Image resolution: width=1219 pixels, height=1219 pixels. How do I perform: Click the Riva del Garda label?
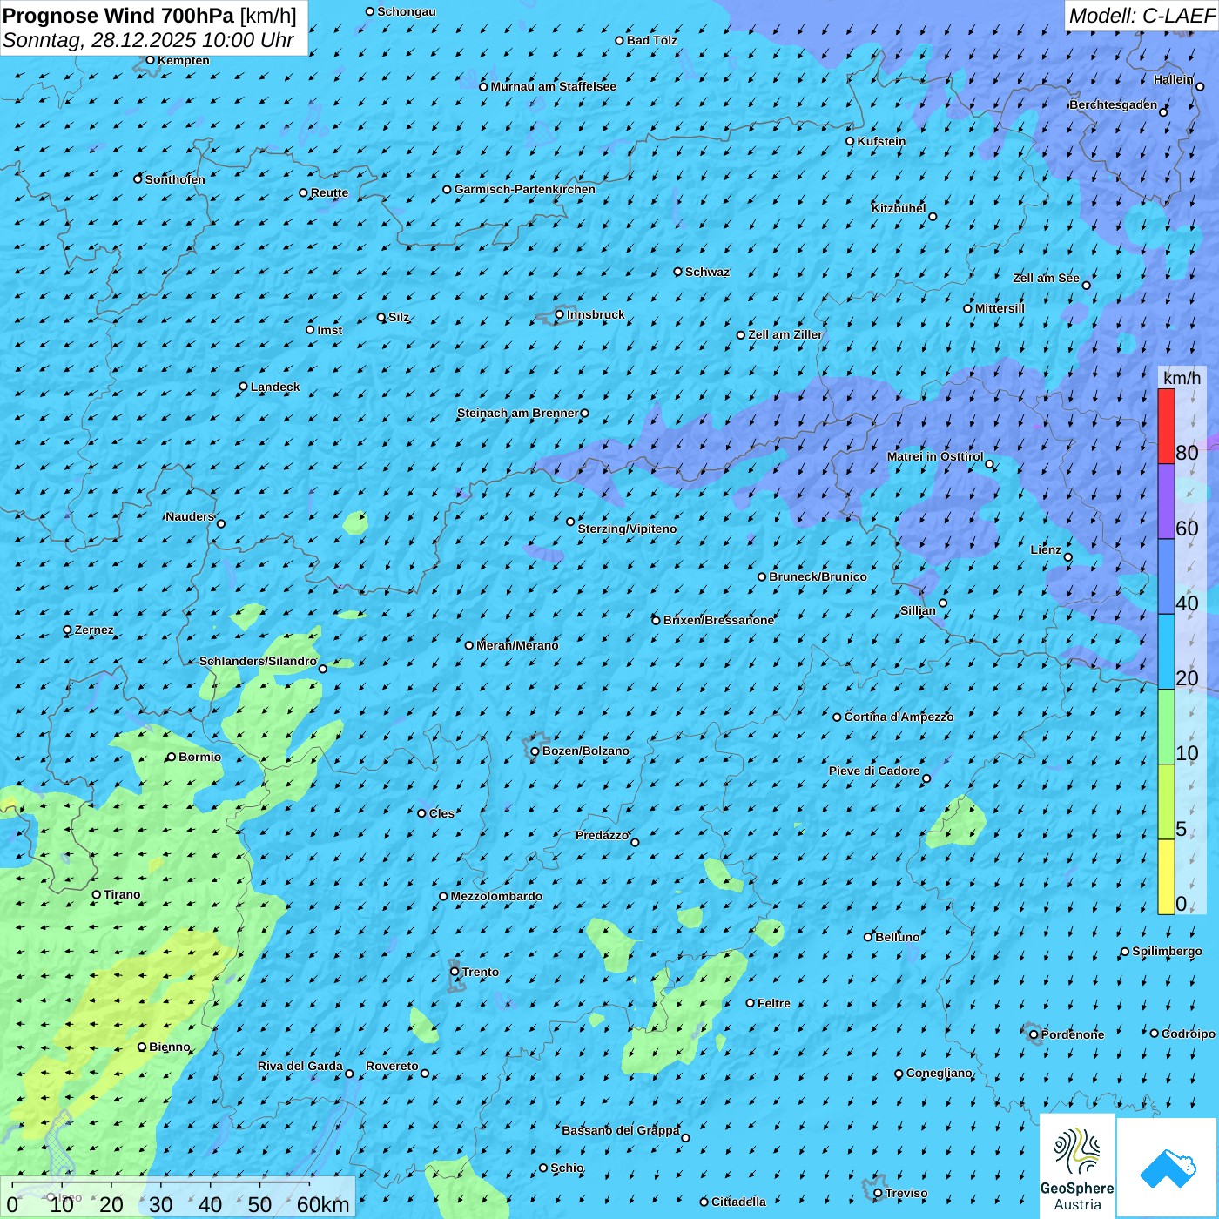pyautogui.click(x=300, y=1066)
